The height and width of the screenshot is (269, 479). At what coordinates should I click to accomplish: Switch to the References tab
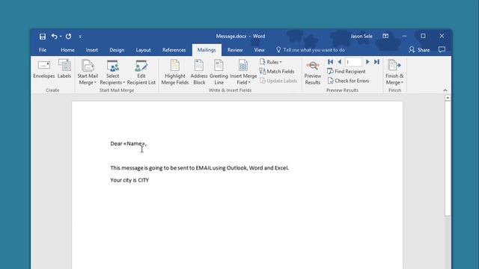(x=174, y=50)
